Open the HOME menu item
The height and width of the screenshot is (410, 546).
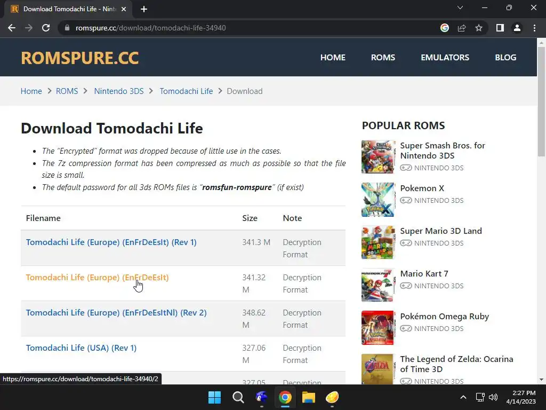(x=333, y=58)
